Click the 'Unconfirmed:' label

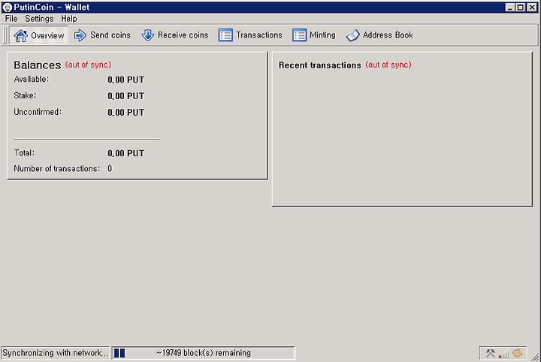pos(38,112)
